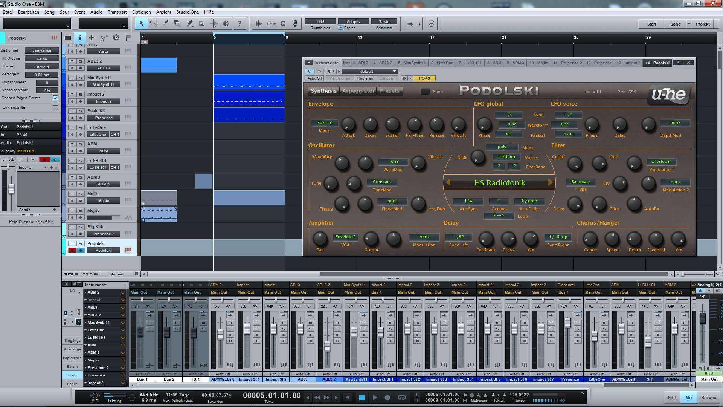
Task: Open marker track flag icon
Action: tap(128, 38)
